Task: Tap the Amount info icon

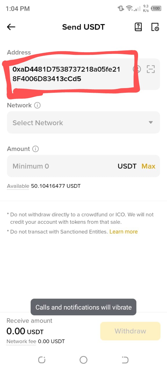Action: click(35, 149)
